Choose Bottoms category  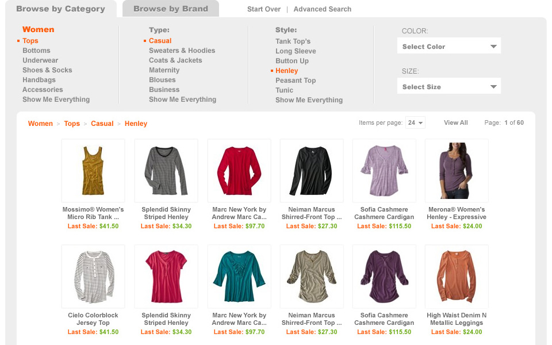(x=36, y=51)
